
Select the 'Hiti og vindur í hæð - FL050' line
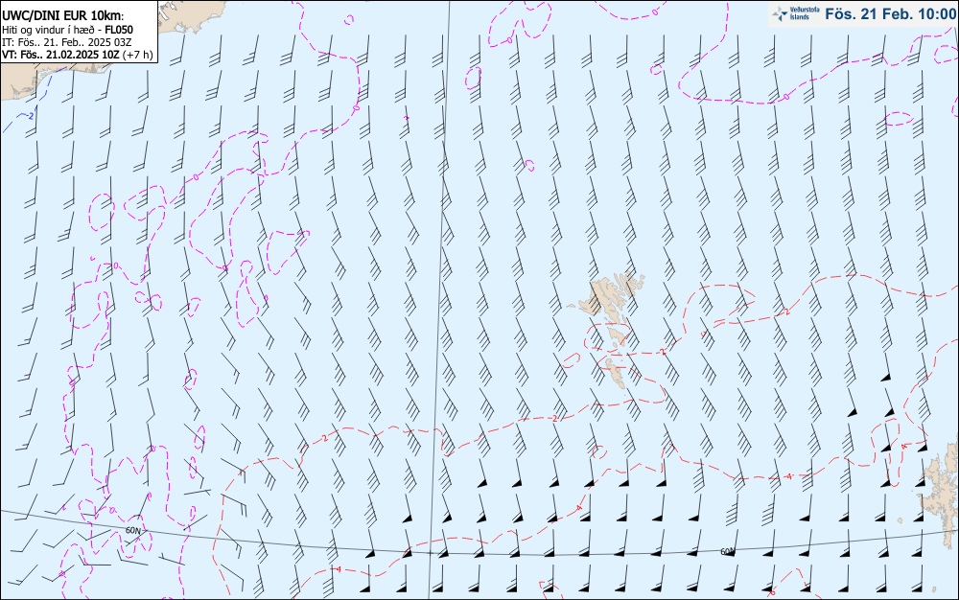(x=67, y=30)
